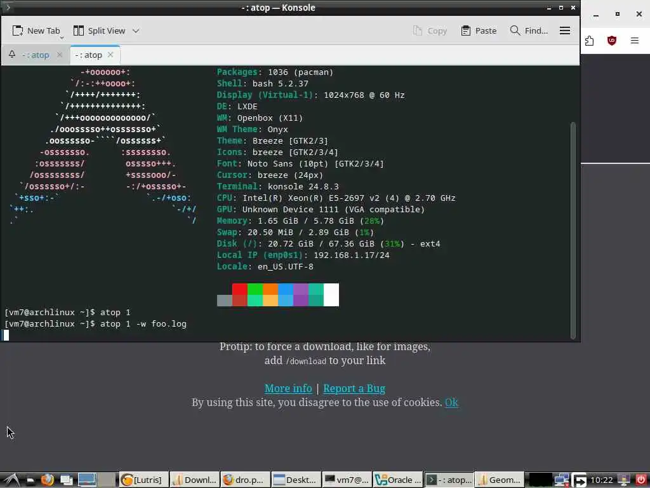Switch to the first atop tab
Screen dimensions: 650x488
click(x=36, y=55)
